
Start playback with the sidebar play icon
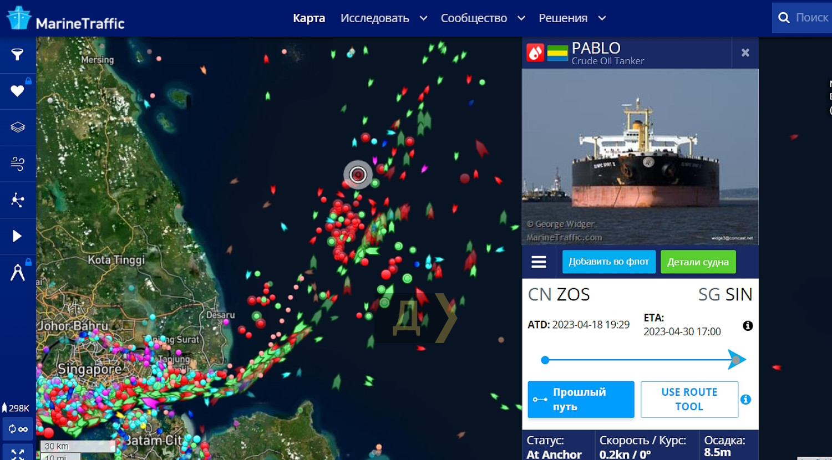[x=17, y=236]
